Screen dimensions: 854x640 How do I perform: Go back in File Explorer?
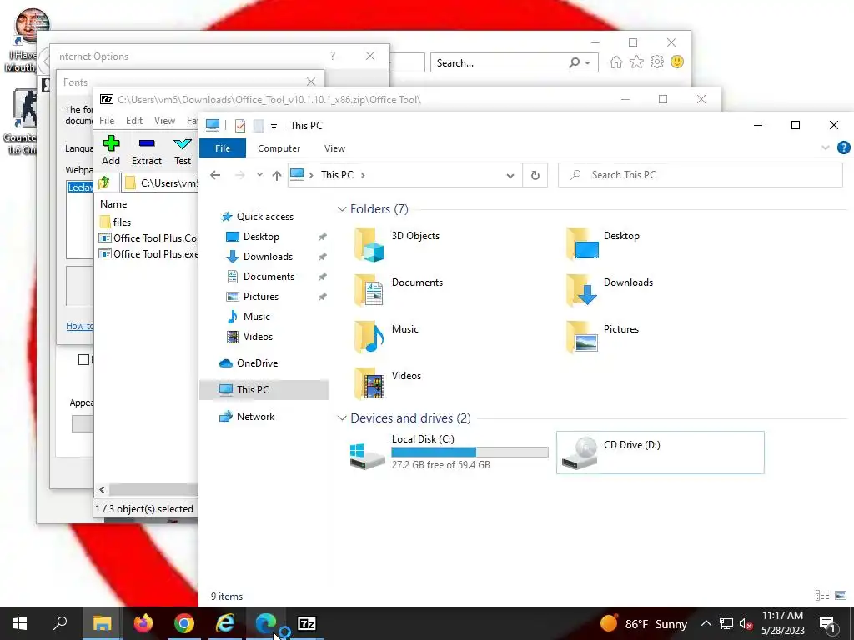coord(216,175)
